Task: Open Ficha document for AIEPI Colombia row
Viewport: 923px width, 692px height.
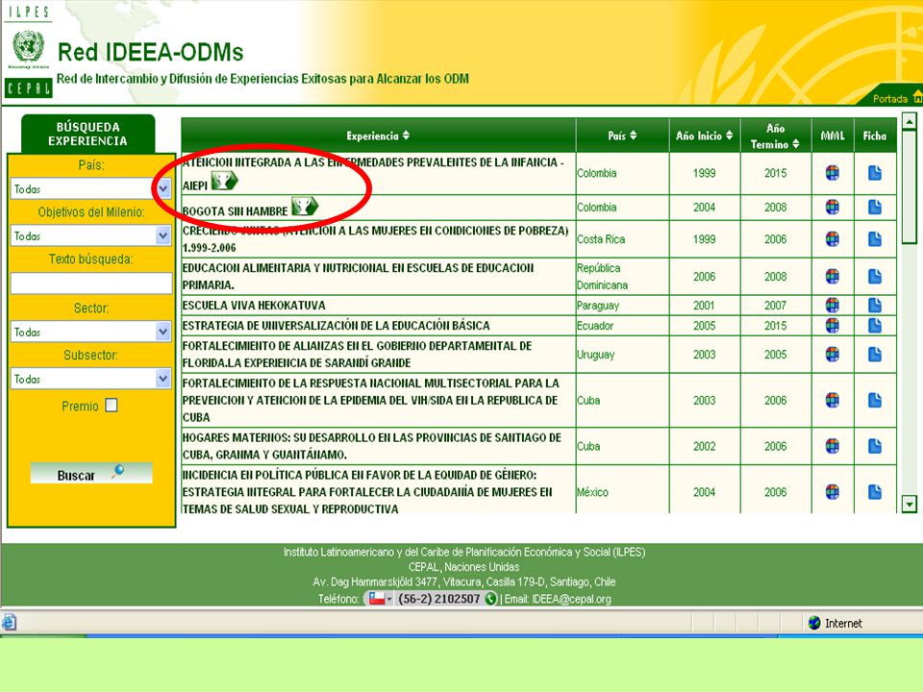Action: click(875, 173)
